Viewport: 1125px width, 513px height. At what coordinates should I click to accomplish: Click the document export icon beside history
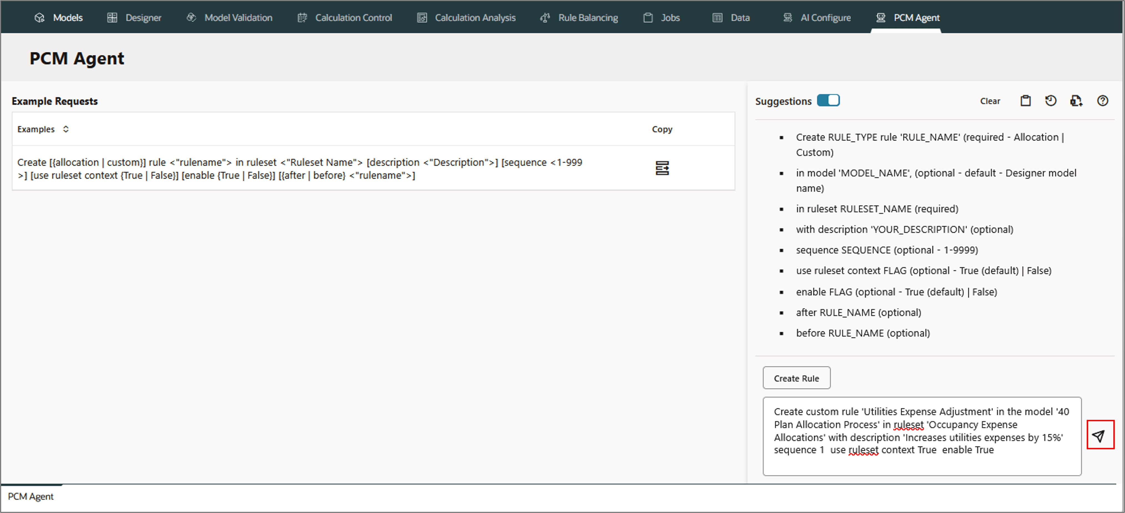pos(1076,101)
